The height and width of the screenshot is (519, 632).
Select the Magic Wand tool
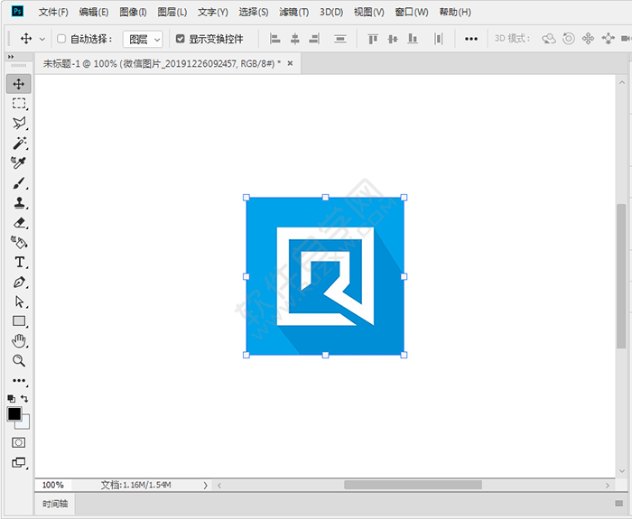point(19,144)
